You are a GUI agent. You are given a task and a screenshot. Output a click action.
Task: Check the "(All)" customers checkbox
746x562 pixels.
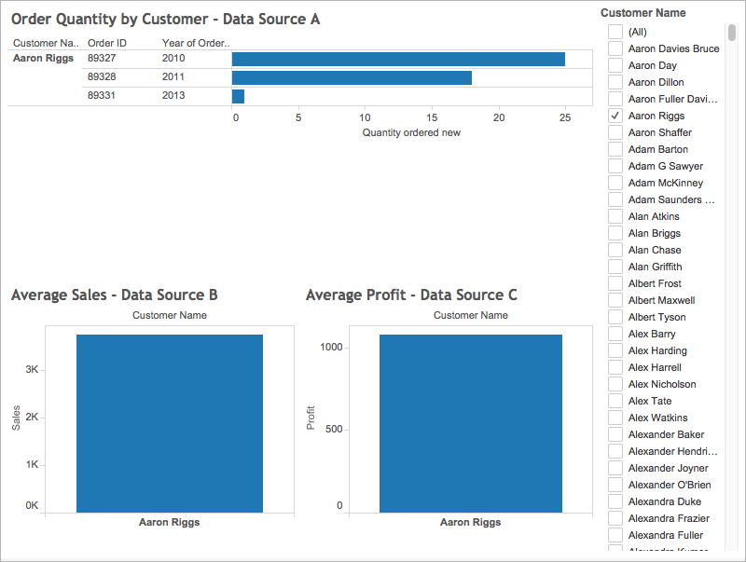[615, 32]
